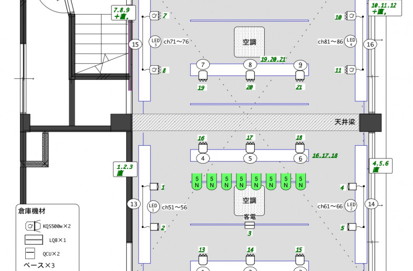Select the LED 2 circle symbol
Viewport: 413px width, 271px height.
click(x=351, y=206)
